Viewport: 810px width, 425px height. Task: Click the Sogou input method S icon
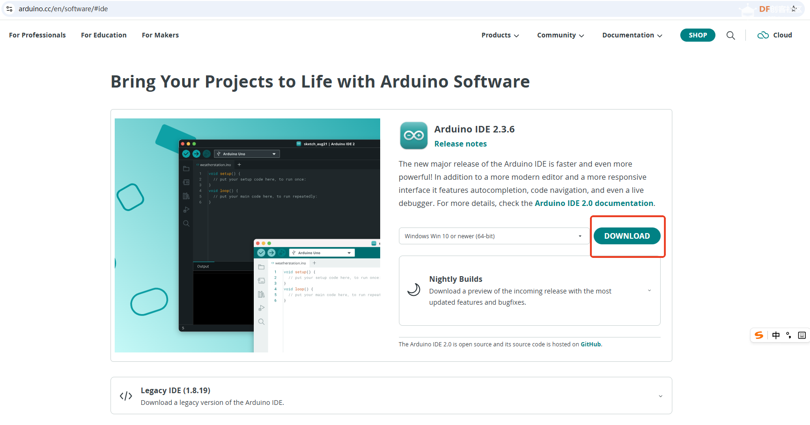[759, 335]
